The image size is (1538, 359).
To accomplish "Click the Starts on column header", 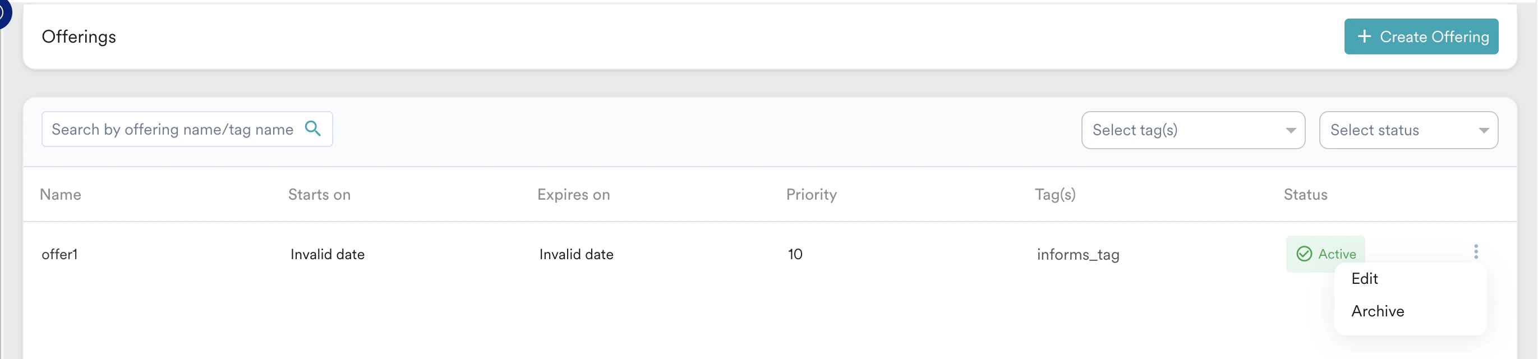I will tap(319, 195).
